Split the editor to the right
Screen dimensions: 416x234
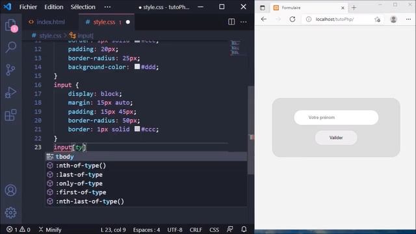[x=231, y=21]
